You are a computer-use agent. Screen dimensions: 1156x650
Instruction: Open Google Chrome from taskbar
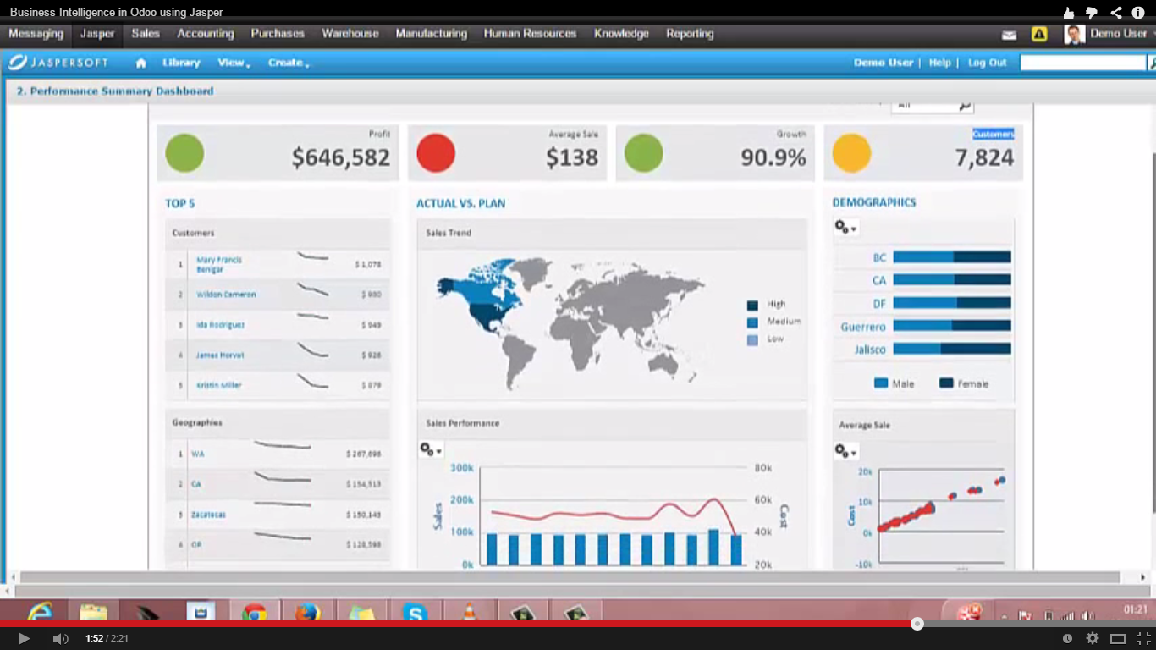254,613
